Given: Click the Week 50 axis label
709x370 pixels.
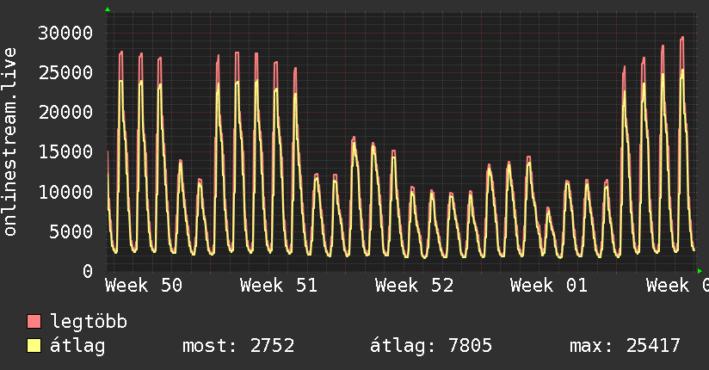Looking at the screenshot, I should pyautogui.click(x=144, y=286).
